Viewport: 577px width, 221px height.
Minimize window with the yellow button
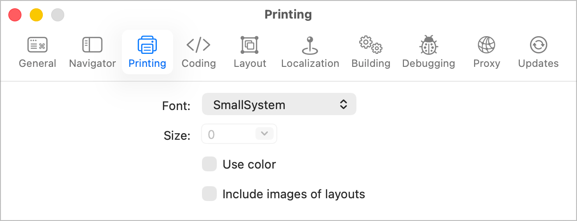coord(36,15)
